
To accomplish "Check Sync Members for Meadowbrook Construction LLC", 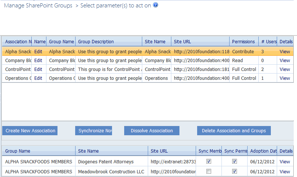I will point(209,171).
